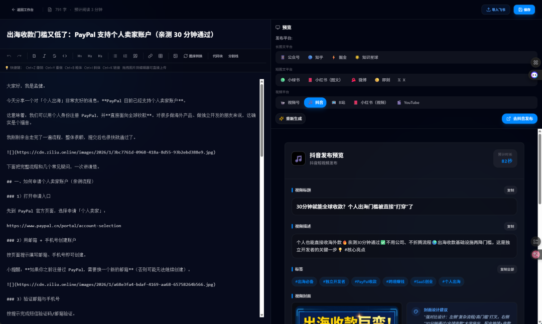
Task: Click the #独立开发者 tag
Action: click(x=334, y=281)
